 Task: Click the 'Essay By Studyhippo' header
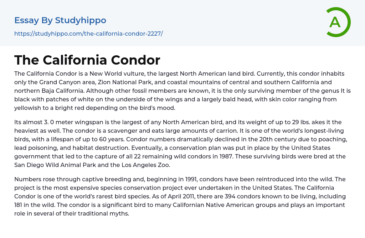tap(60, 20)
